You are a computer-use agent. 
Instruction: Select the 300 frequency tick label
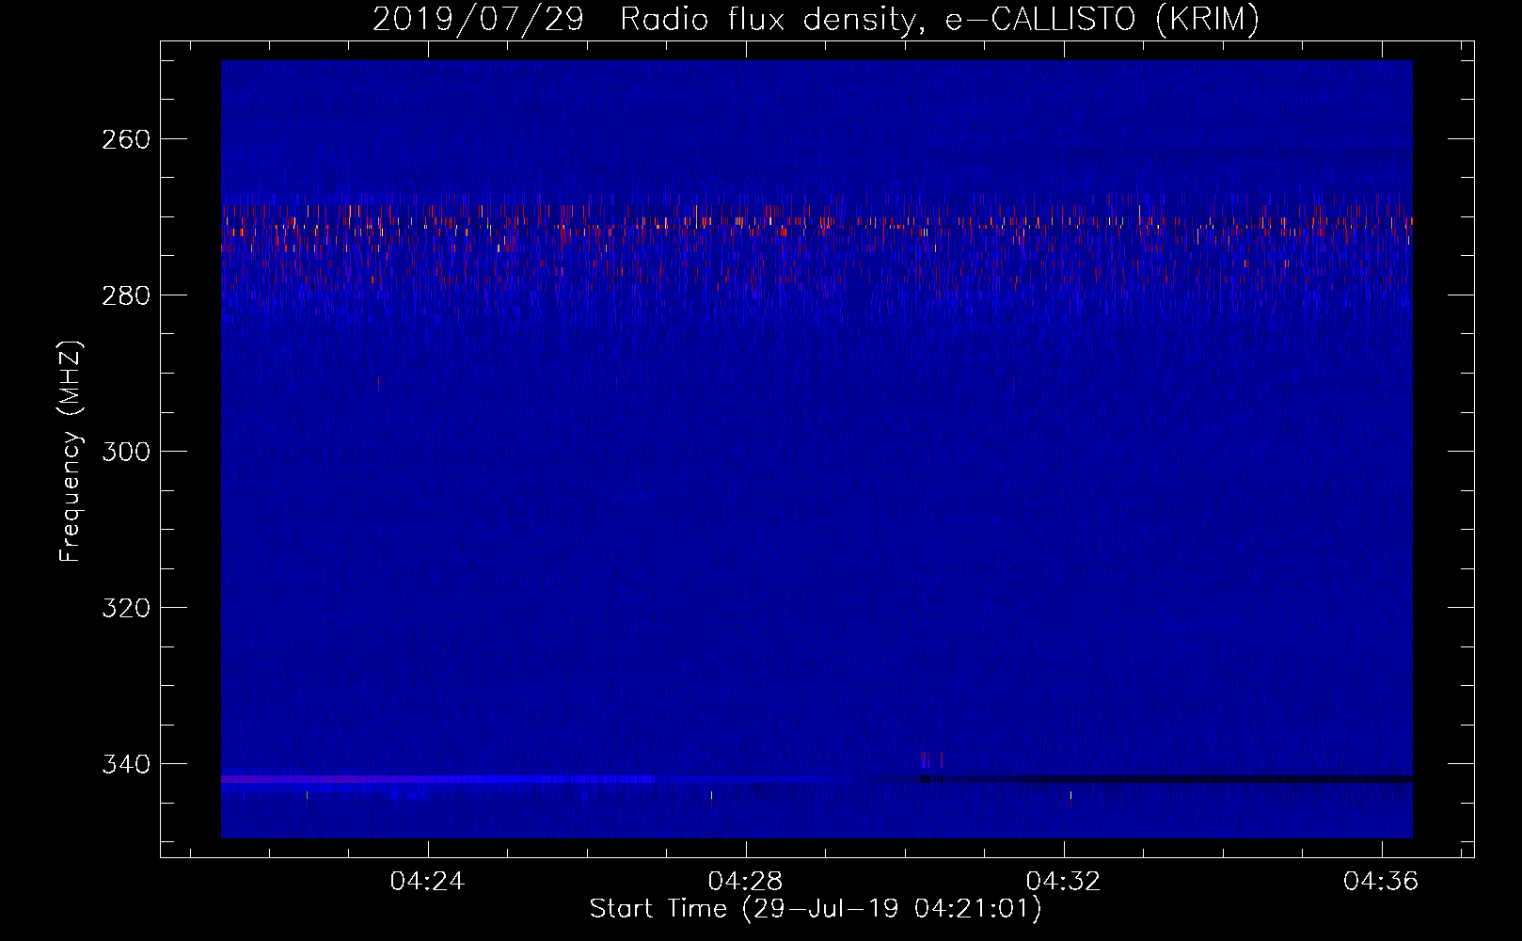pos(126,452)
